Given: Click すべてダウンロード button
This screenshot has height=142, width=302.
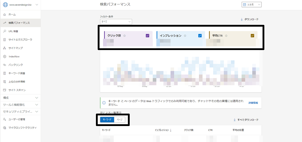Looking at the screenshot, I should click(x=246, y=120).
